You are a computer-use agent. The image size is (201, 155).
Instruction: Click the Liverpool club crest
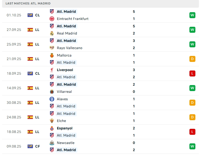point(52,70)
